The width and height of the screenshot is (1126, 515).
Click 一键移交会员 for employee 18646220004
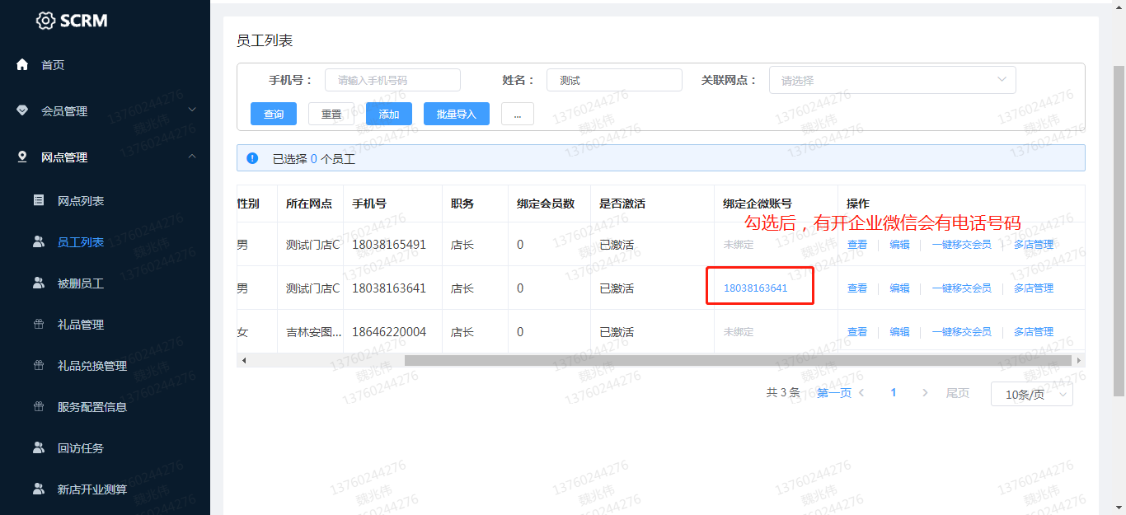[961, 332]
